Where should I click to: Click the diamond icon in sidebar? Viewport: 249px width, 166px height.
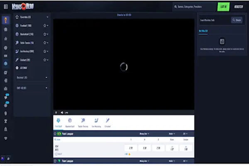coord(6,138)
